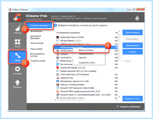This screenshot has width=153, height=119.
Task: Click the Сохранить отчет... button
Action: 133,99
